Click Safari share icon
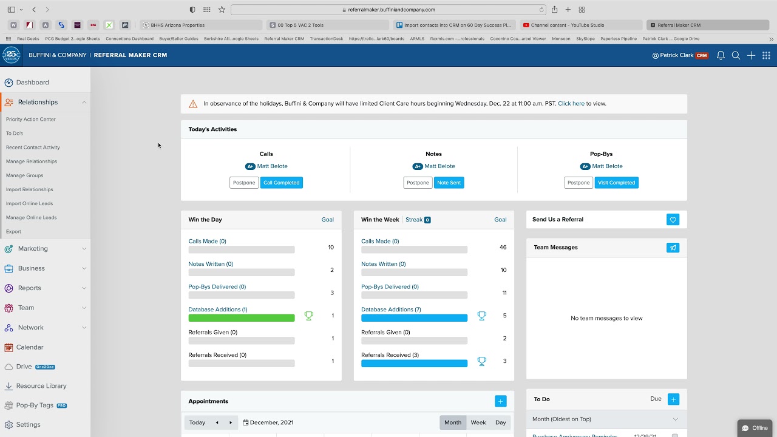 (x=554, y=10)
